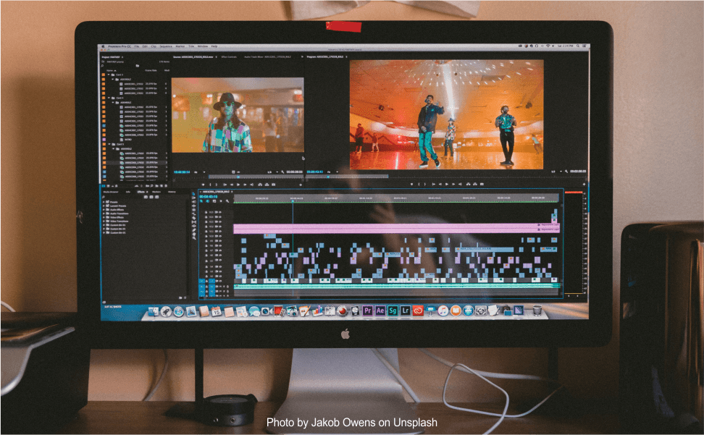Play the clip in Source monitor
Image resolution: width=704 pixels, height=435 pixels.
pos(238,185)
